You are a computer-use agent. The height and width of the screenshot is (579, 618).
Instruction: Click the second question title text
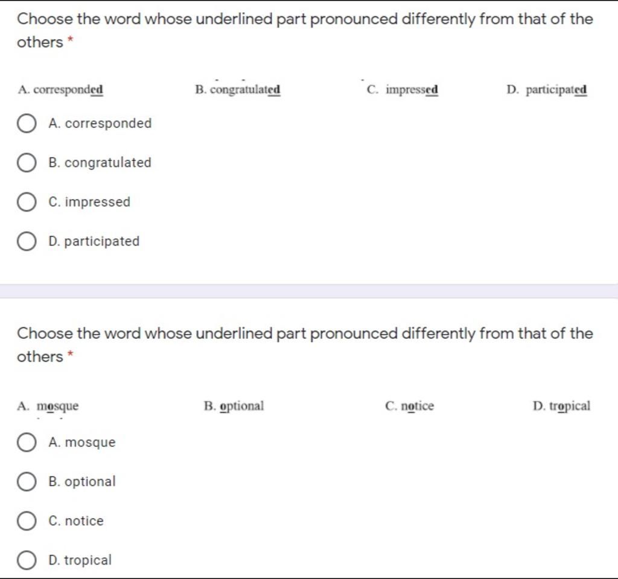click(305, 344)
